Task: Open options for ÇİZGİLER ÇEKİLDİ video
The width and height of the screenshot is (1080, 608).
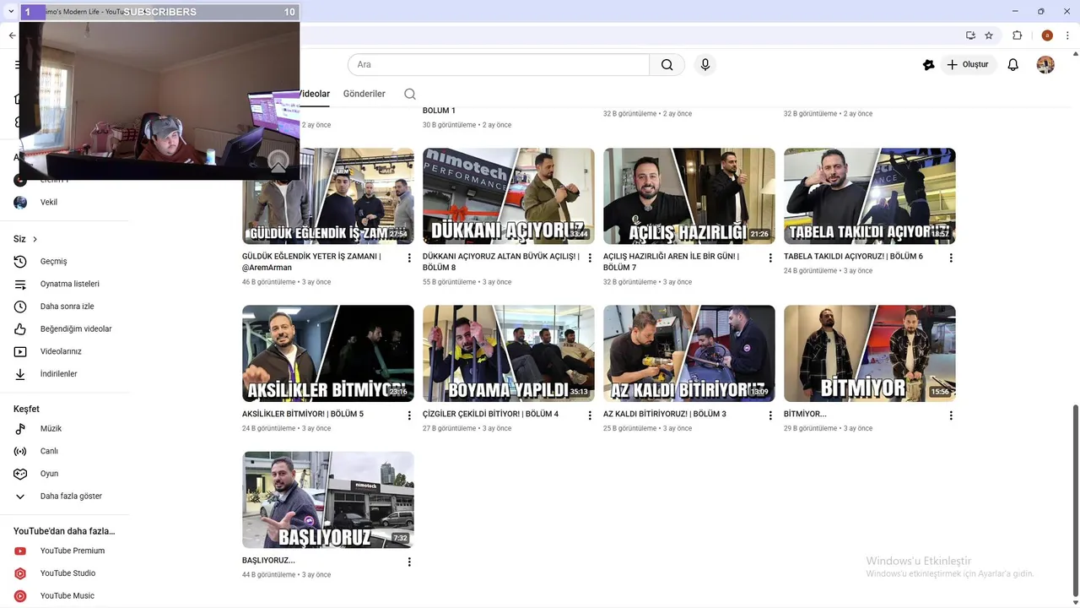Action: [x=590, y=415]
